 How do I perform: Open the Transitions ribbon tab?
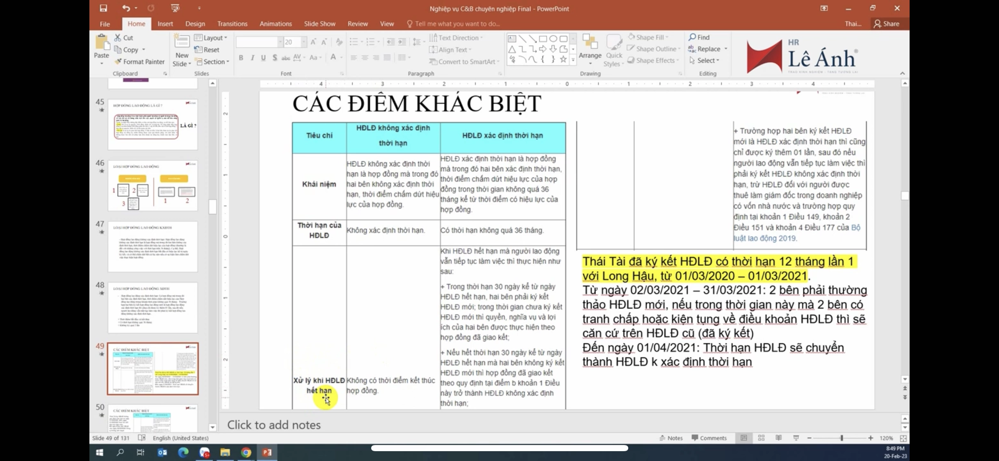coord(232,24)
